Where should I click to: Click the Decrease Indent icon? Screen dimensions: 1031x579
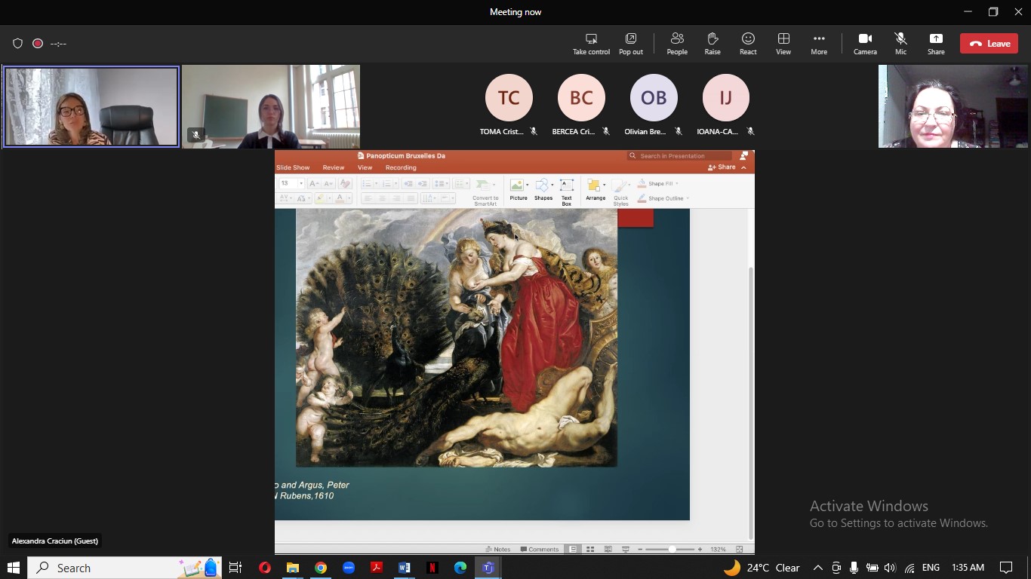click(x=408, y=183)
